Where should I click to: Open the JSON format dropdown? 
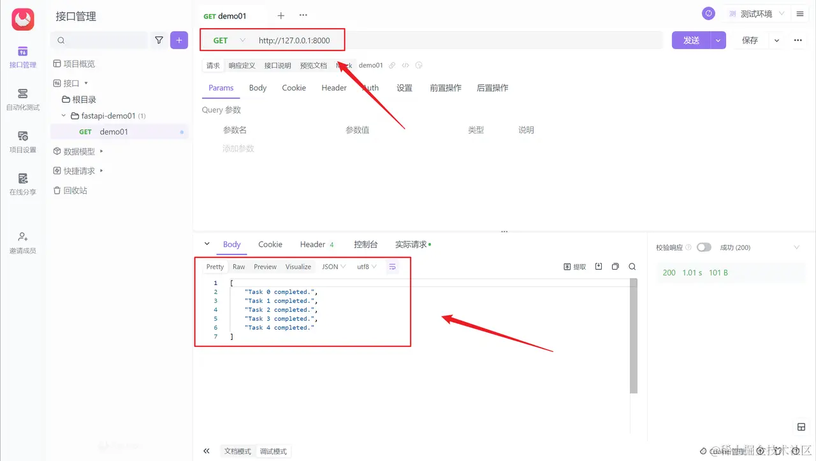334,267
